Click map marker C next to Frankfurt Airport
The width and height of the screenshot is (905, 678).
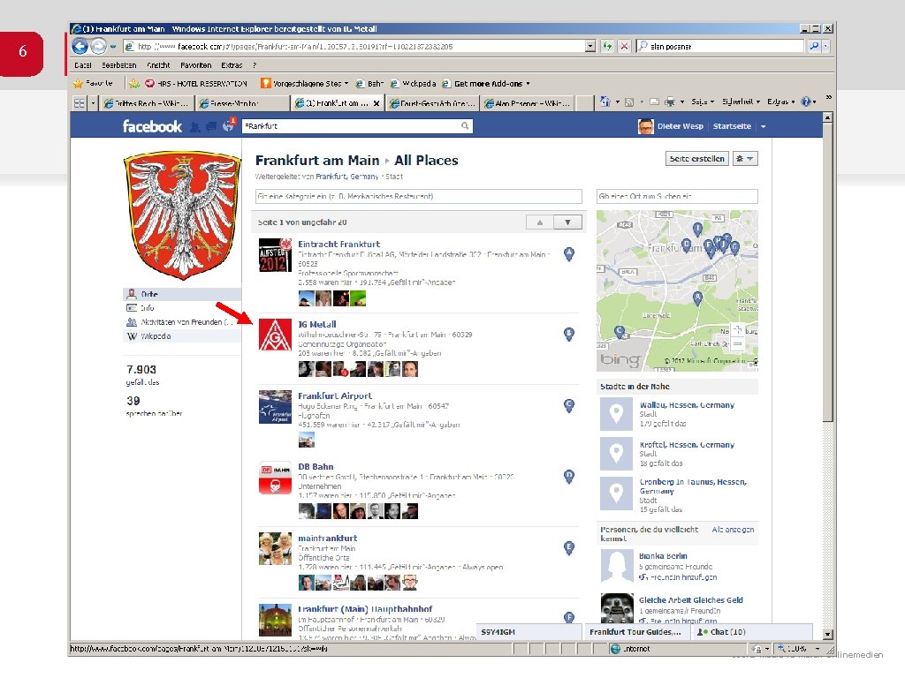[569, 405]
